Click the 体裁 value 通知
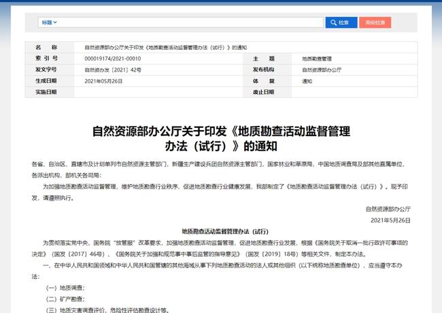 [307, 80]
